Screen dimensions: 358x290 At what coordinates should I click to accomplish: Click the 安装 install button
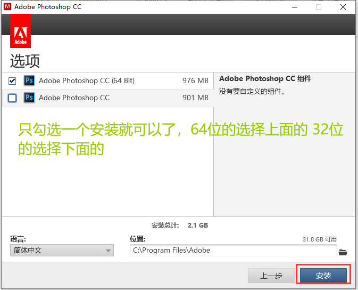[x=323, y=276]
